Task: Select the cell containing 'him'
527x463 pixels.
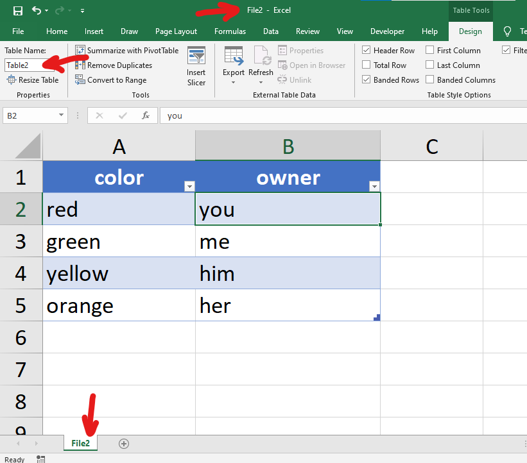Action: 288,273
